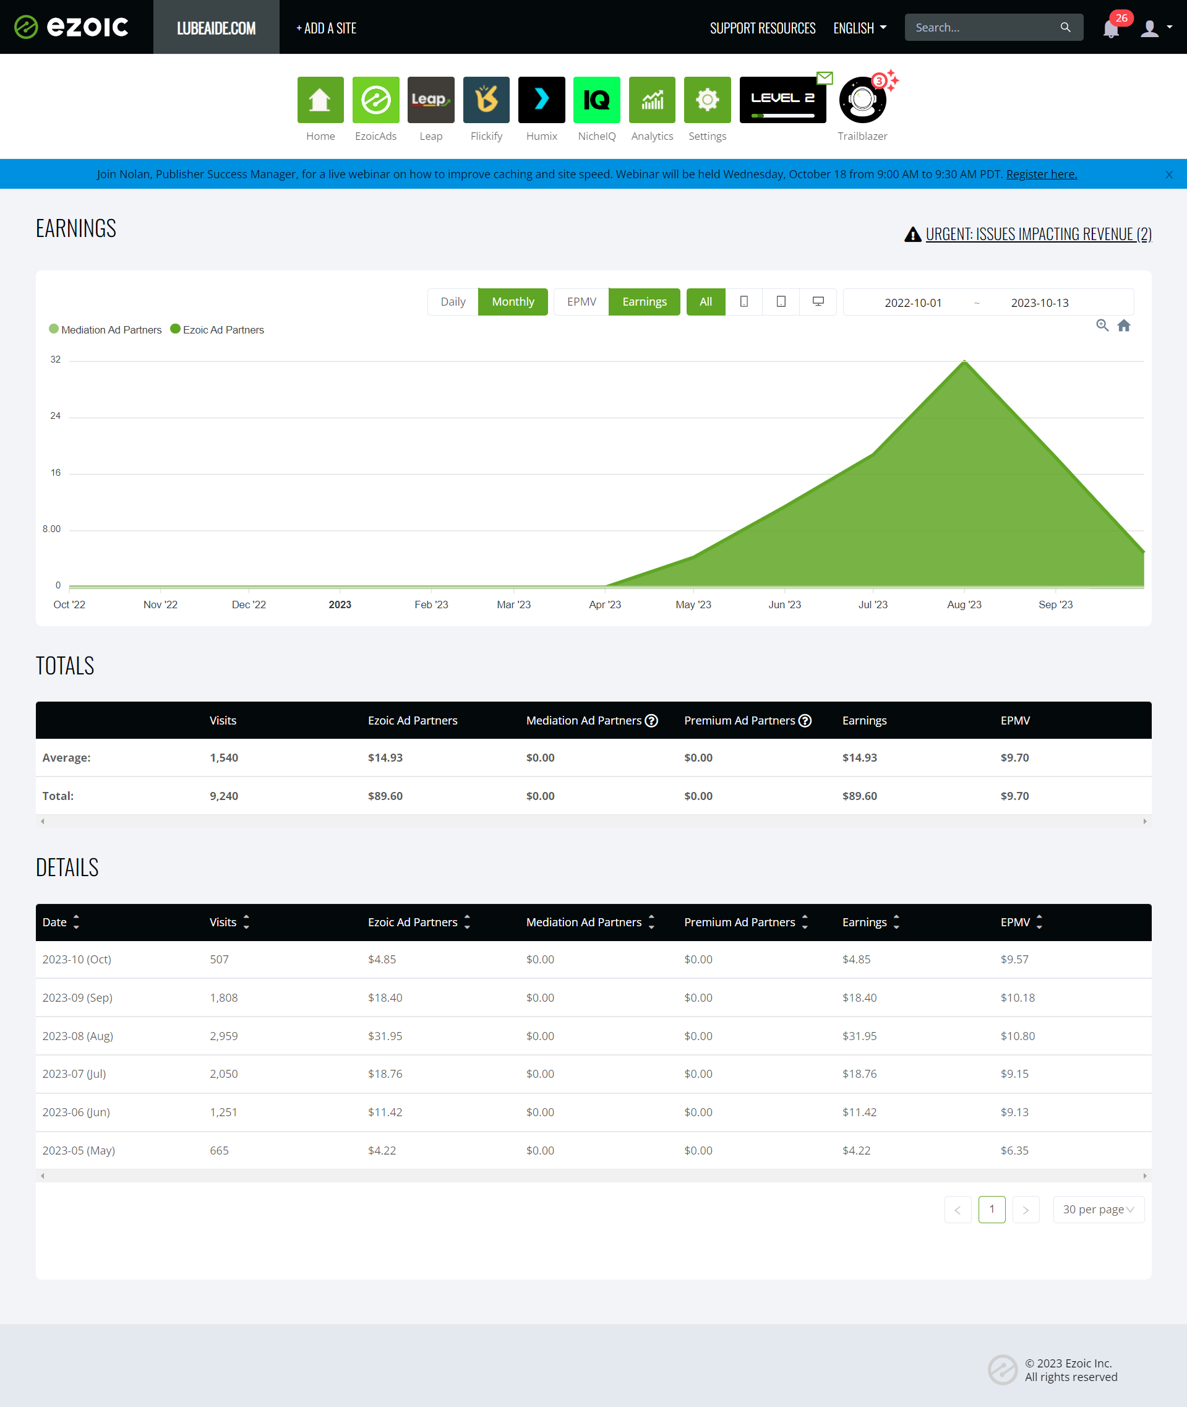Click the 2023-05 (May) row date
This screenshot has width=1187, height=1407.
[79, 1150]
